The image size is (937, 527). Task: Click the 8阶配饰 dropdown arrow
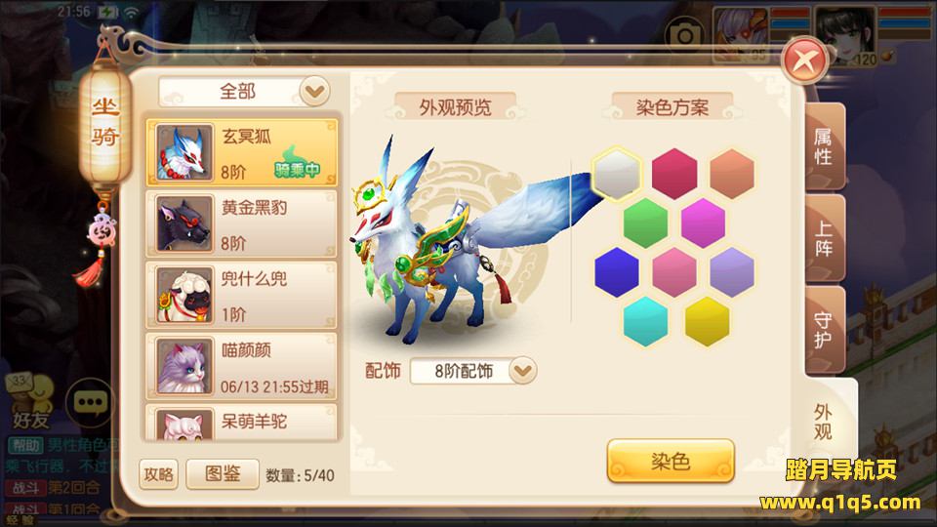pos(523,371)
